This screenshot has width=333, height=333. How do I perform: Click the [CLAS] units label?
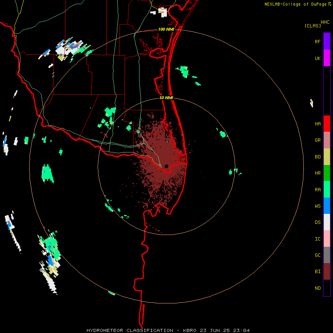313,26
